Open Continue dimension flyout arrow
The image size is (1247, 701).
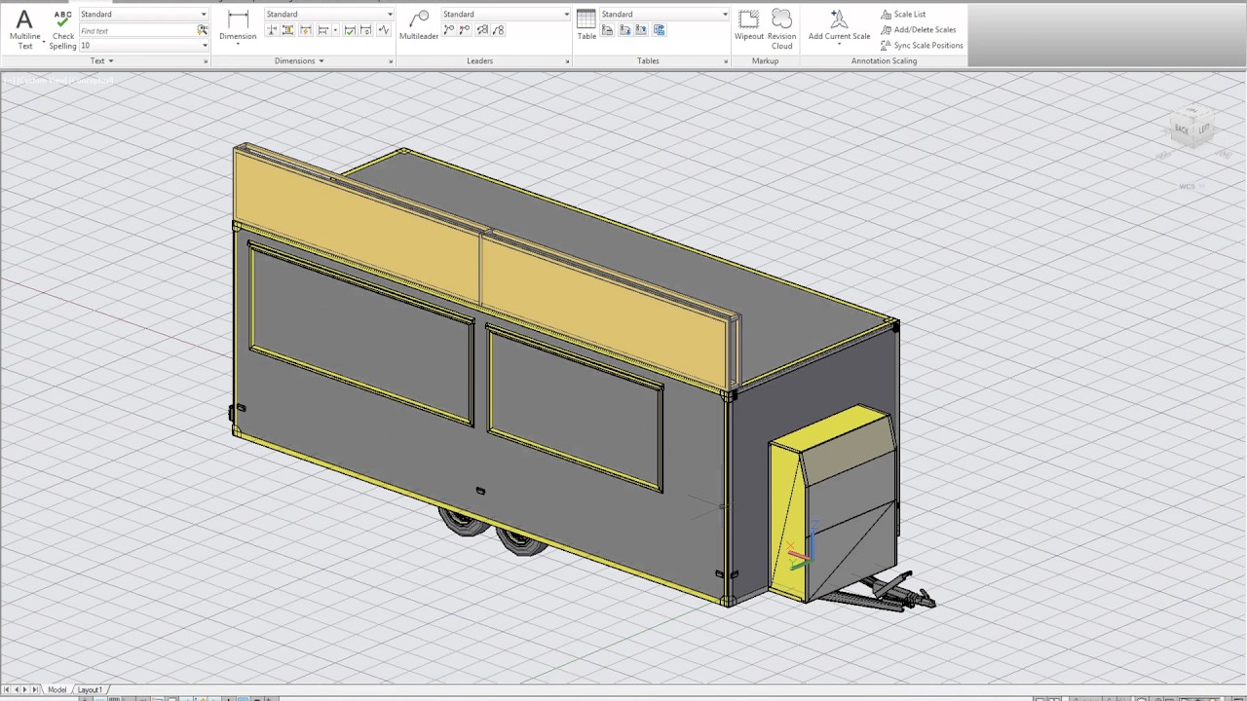point(335,30)
